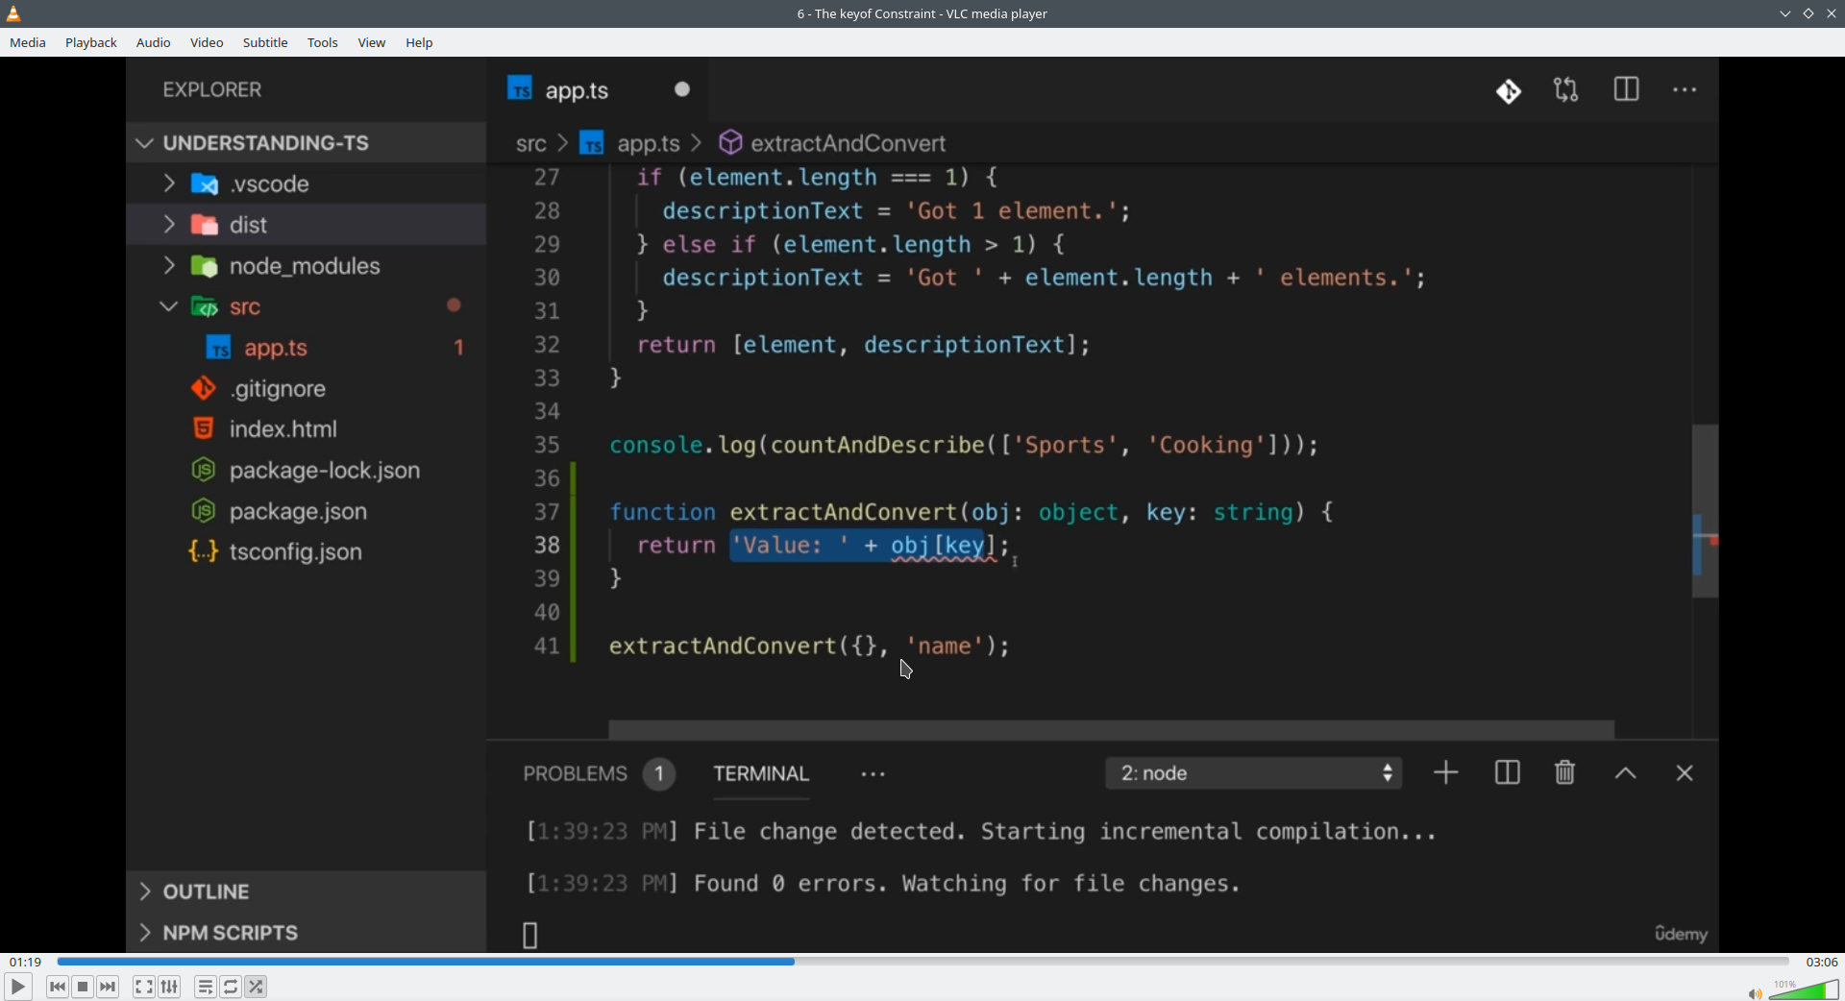Open the View menu

coord(372,42)
